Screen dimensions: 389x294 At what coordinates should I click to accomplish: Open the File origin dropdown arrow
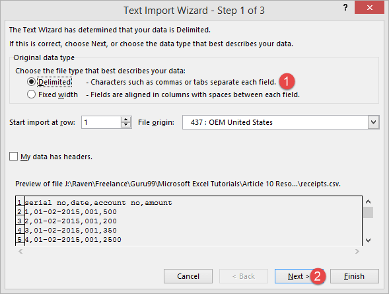coord(373,122)
